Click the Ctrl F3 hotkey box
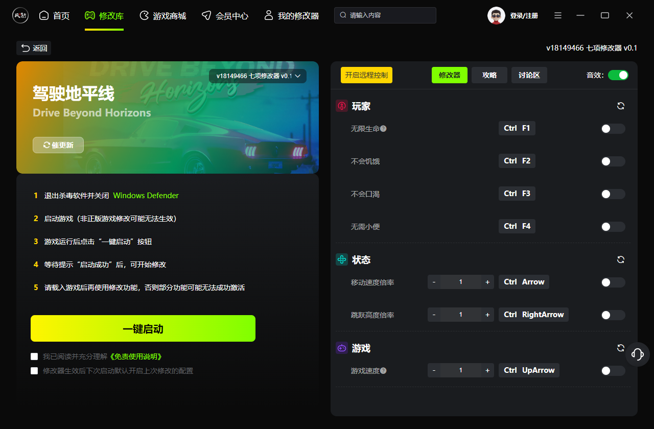Screen dimensions: 654x429 pyautogui.click(x=517, y=194)
